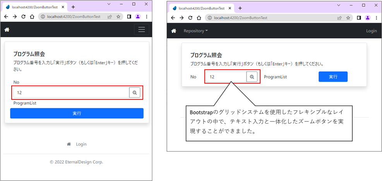The image size is (382, 181).
Task: Reload the page in the right browser window
Action: point(190,17)
